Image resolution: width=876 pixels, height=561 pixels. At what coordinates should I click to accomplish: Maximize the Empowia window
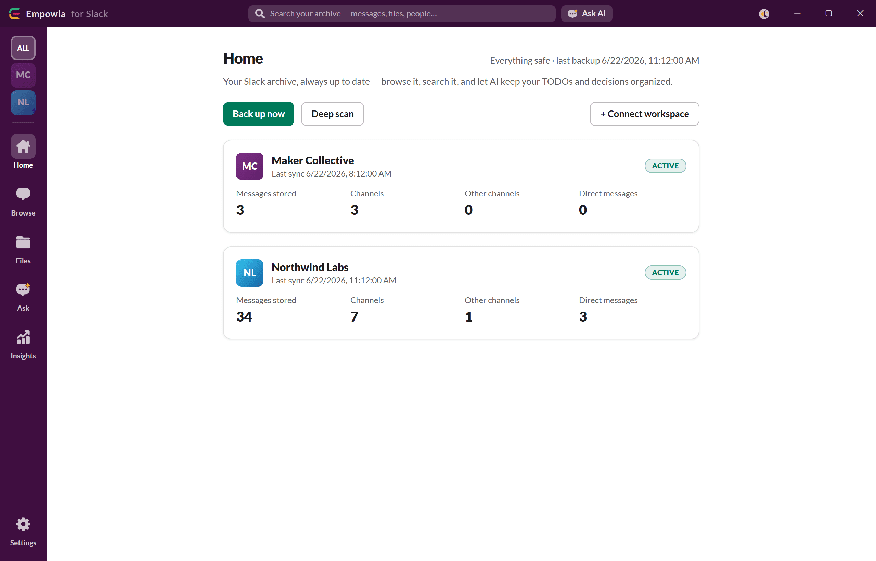[829, 13]
